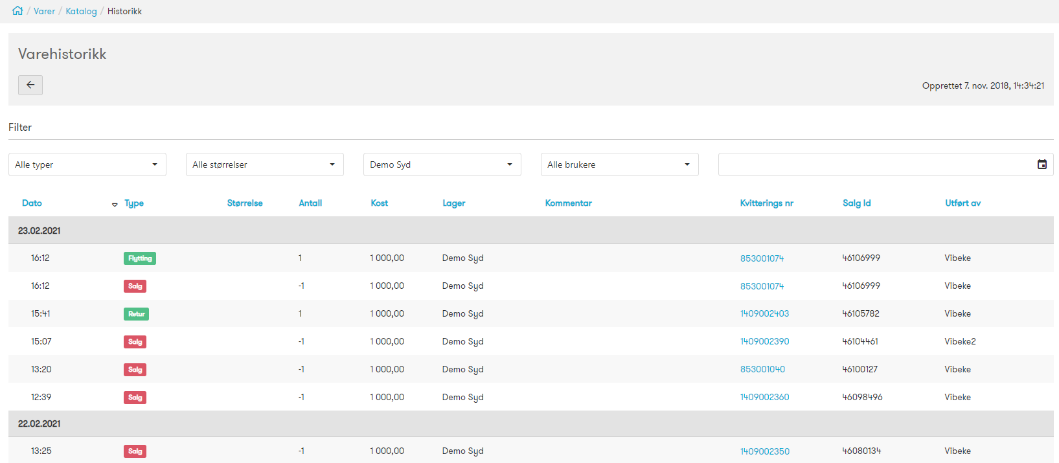Viewport: 1059px width, 463px height.
Task: Sort by Lager column header
Action: 453,203
